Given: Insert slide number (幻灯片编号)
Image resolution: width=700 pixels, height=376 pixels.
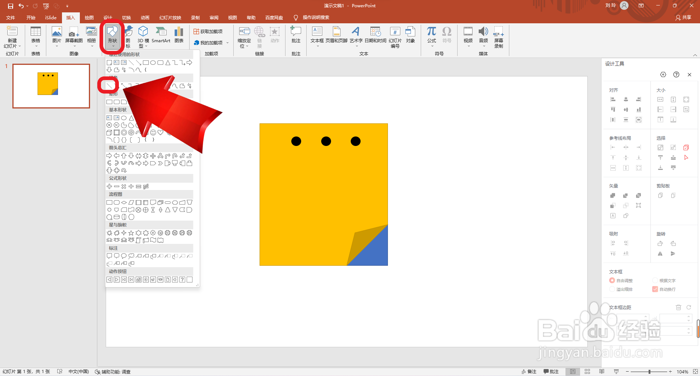Looking at the screenshot, I should click(395, 37).
